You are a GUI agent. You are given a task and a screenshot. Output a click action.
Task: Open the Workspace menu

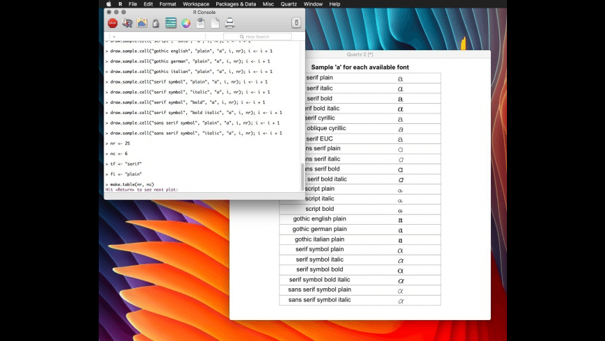click(x=196, y=4)
